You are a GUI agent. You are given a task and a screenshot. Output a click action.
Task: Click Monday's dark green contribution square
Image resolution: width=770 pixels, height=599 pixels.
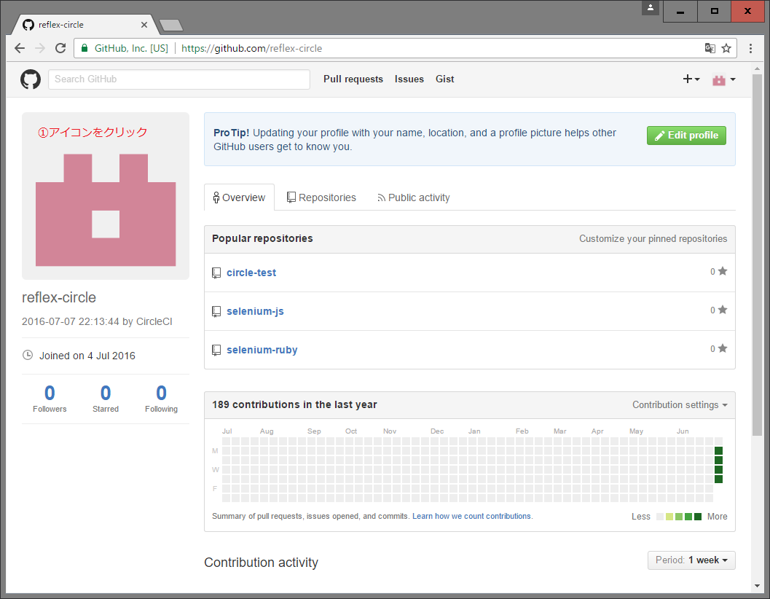[x=718, y=450]
